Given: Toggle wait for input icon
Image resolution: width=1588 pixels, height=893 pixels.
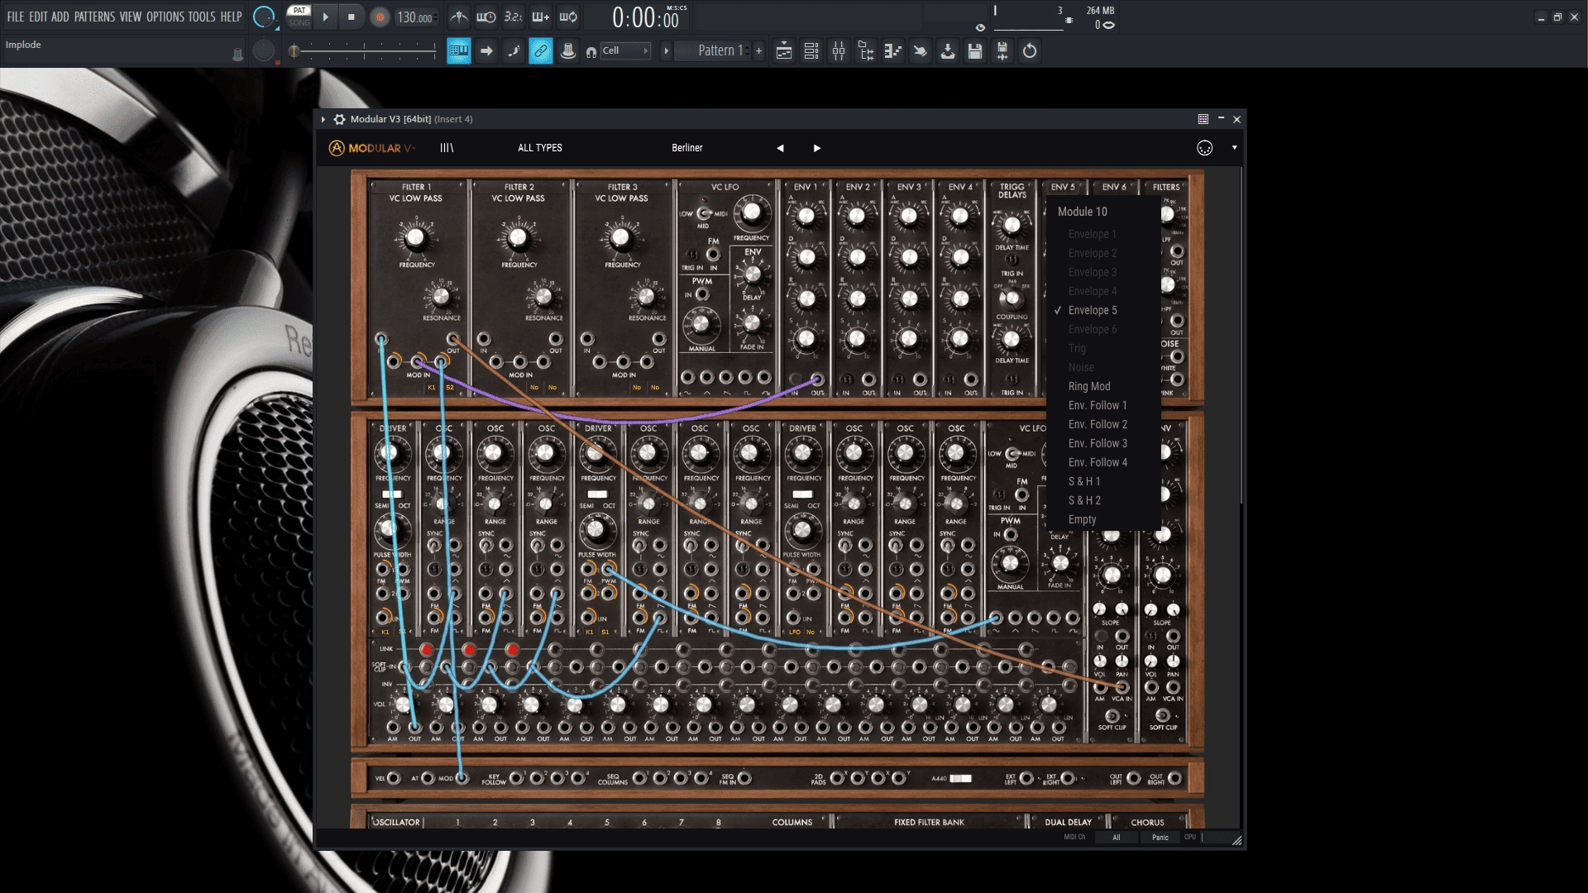Looking at the screenshot, I should pyautogui.click(x=486, y=17).
